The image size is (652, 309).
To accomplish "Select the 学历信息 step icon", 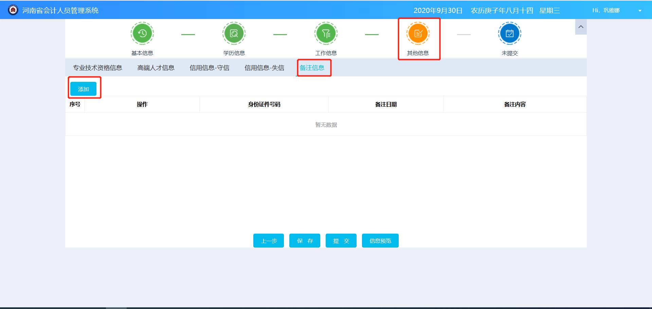I will (x=234, y=33).
